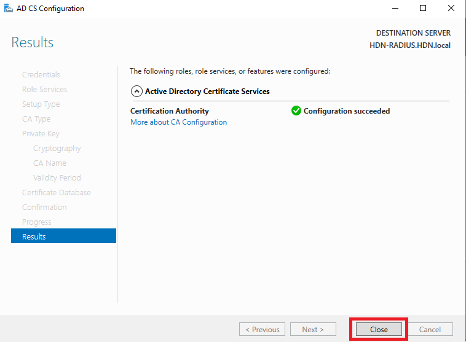Select the Credentials step
This screenshot has height=342, width=466.
click(41, 74)
